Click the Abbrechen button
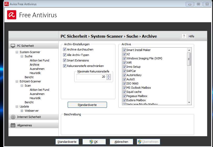Image resolution: width=213 pixels, height=147 pixels. pos(121,142)
